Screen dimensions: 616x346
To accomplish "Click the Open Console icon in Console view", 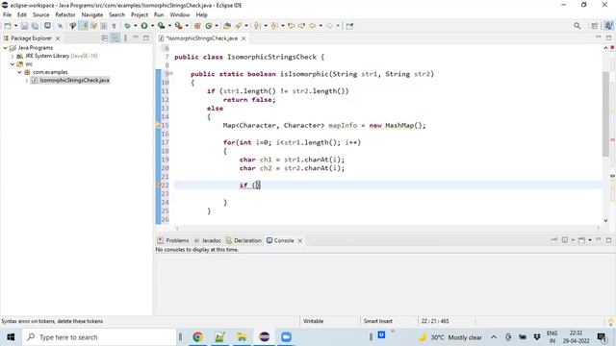I will click(581, 240).
